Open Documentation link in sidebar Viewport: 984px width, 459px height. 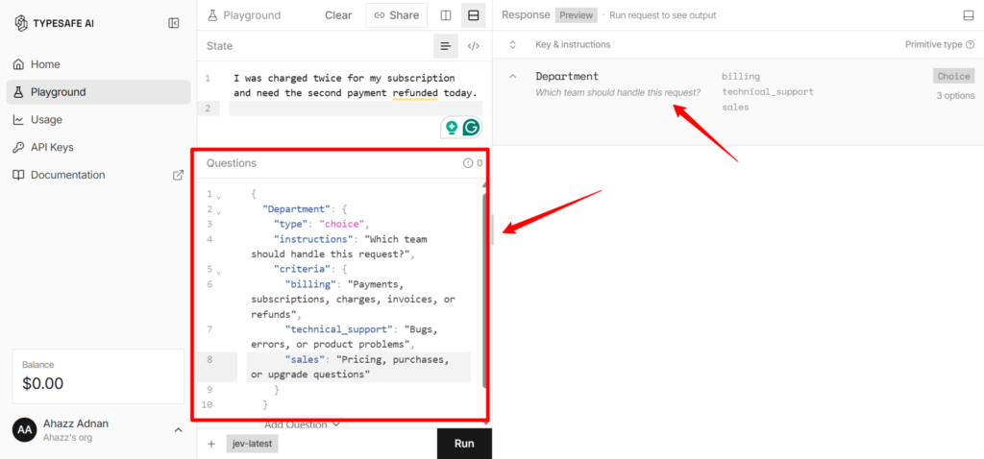[x=99, y=175]
